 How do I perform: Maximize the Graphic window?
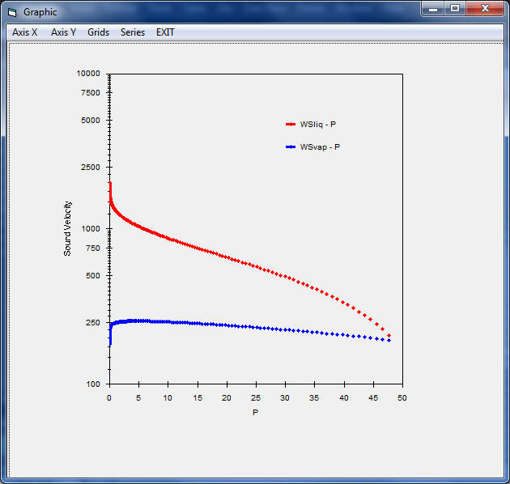pyautogui.click(x=455, y=8)
